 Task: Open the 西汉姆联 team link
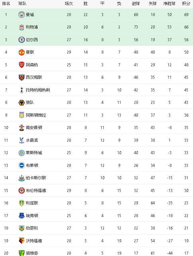click(x=34, y=77)
